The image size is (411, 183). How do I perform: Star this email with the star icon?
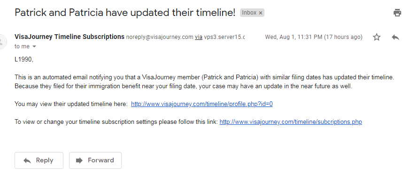(x=377, y=37)
